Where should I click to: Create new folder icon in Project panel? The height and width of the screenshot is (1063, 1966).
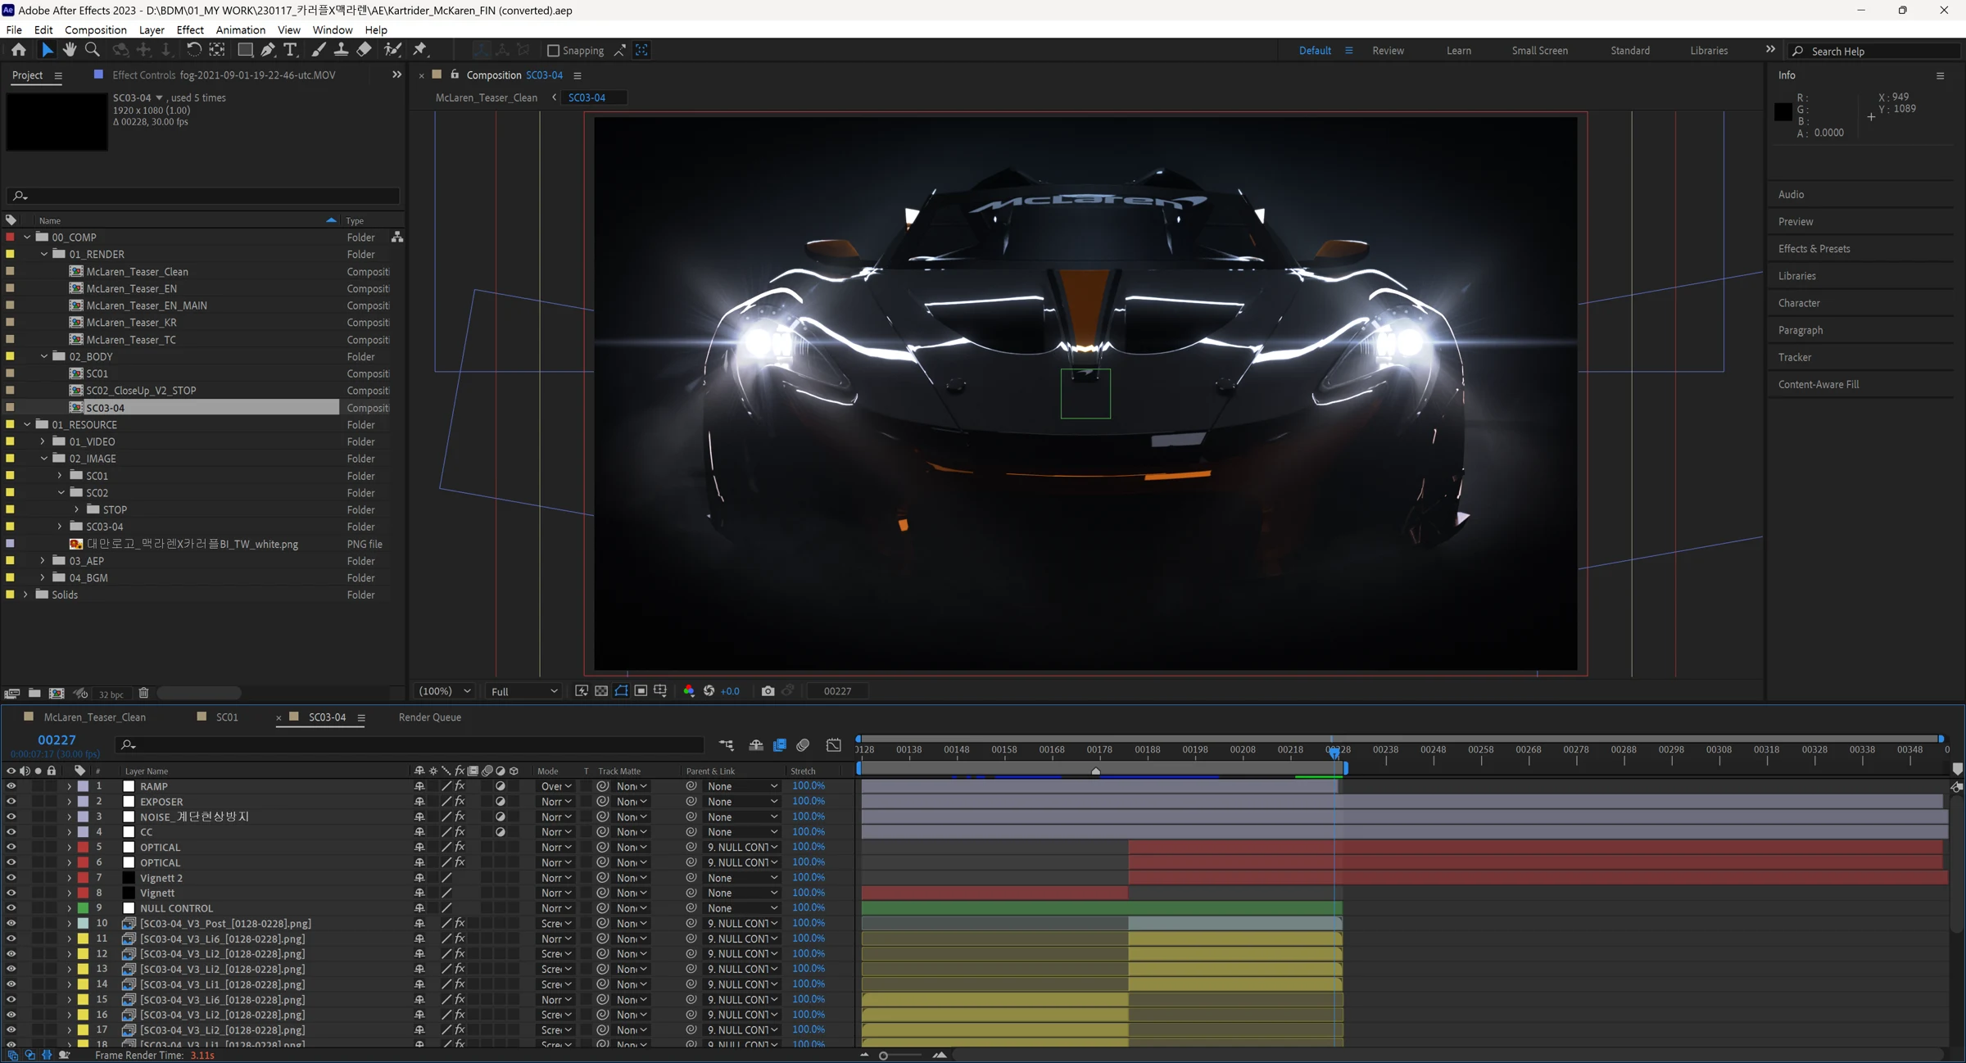34,694
